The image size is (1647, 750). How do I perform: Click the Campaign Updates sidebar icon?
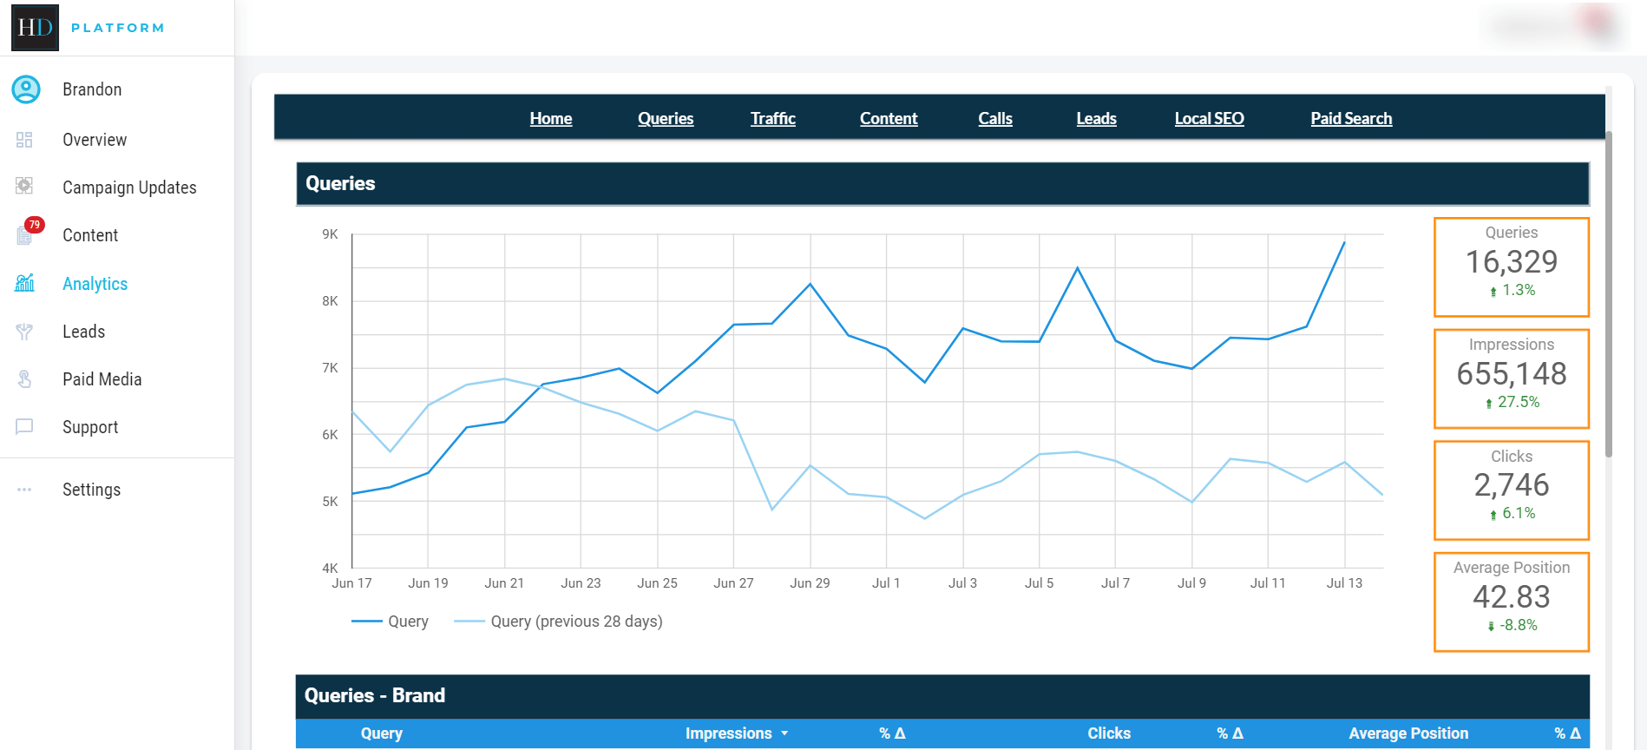tap(24, 186)
